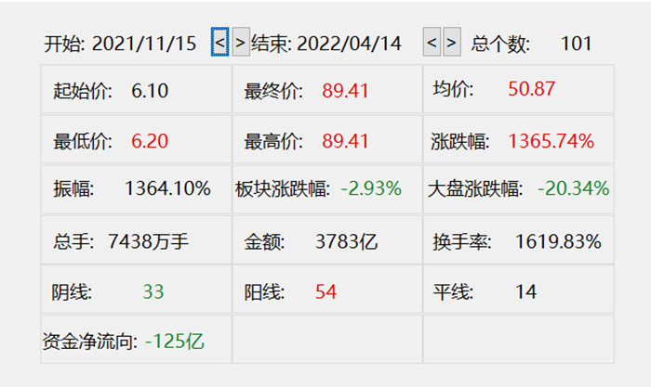The width and height of the screenshot is (651, 387).
Task: Select the 阳线 count 54
Action: pos(325,292)
